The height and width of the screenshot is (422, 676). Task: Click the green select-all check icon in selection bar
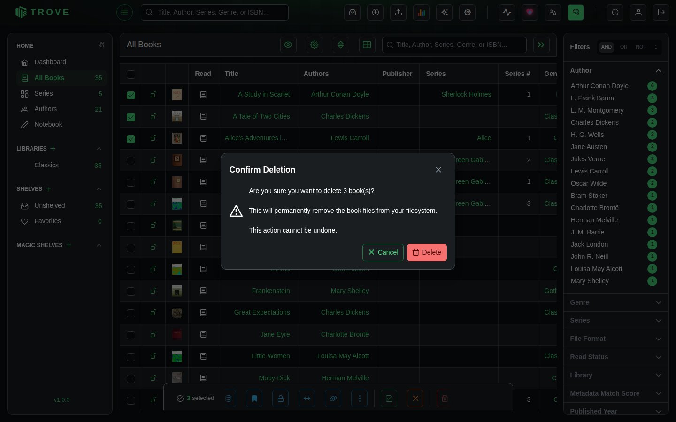coord(389,399)
